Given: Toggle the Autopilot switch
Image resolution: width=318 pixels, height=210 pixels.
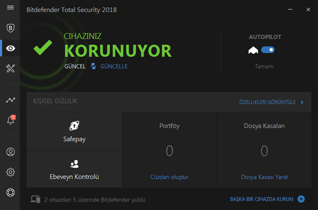Looking at the screenshot, I should (x=268, y=50).
